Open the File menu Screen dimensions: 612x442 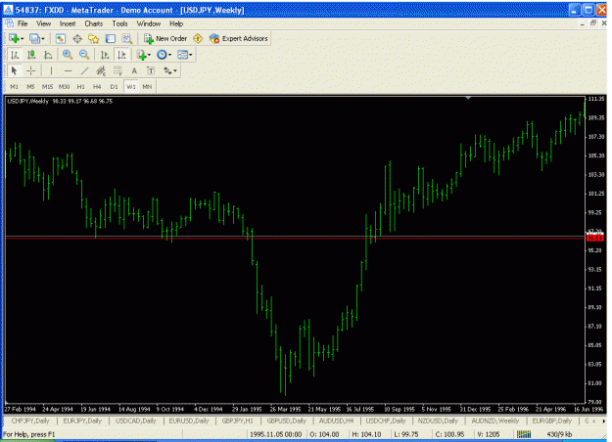[x=23, y=23]
